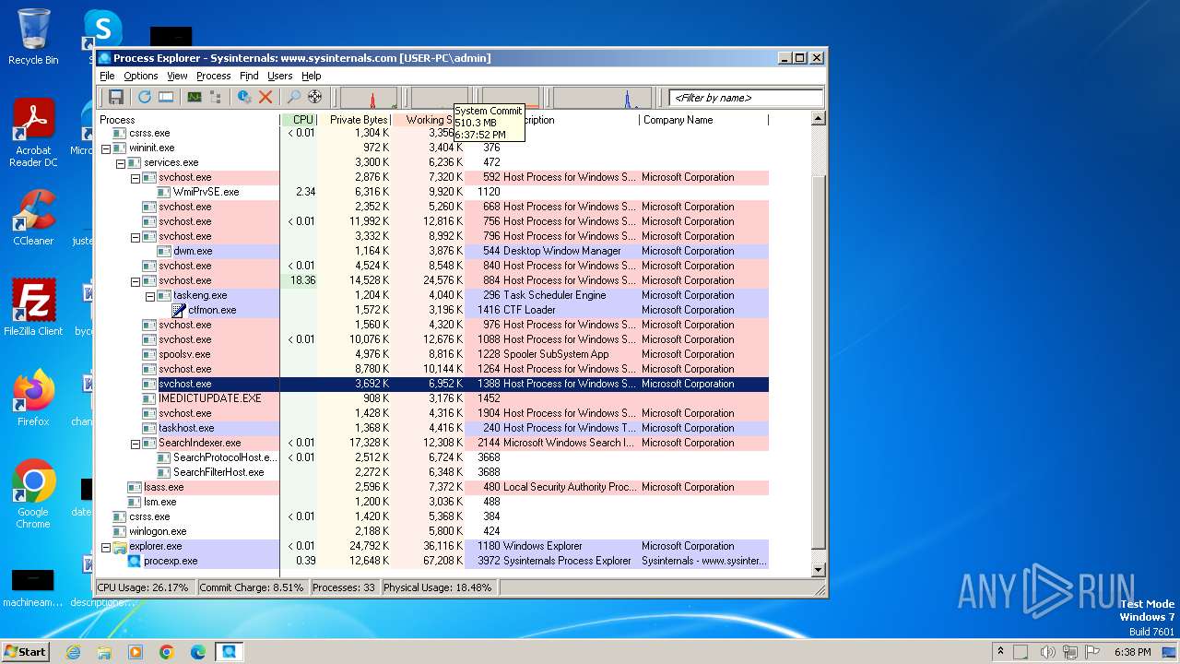Click the procexp.exe process icon
The width and height of the screenshot is (1180, 664).
(135, 561)
